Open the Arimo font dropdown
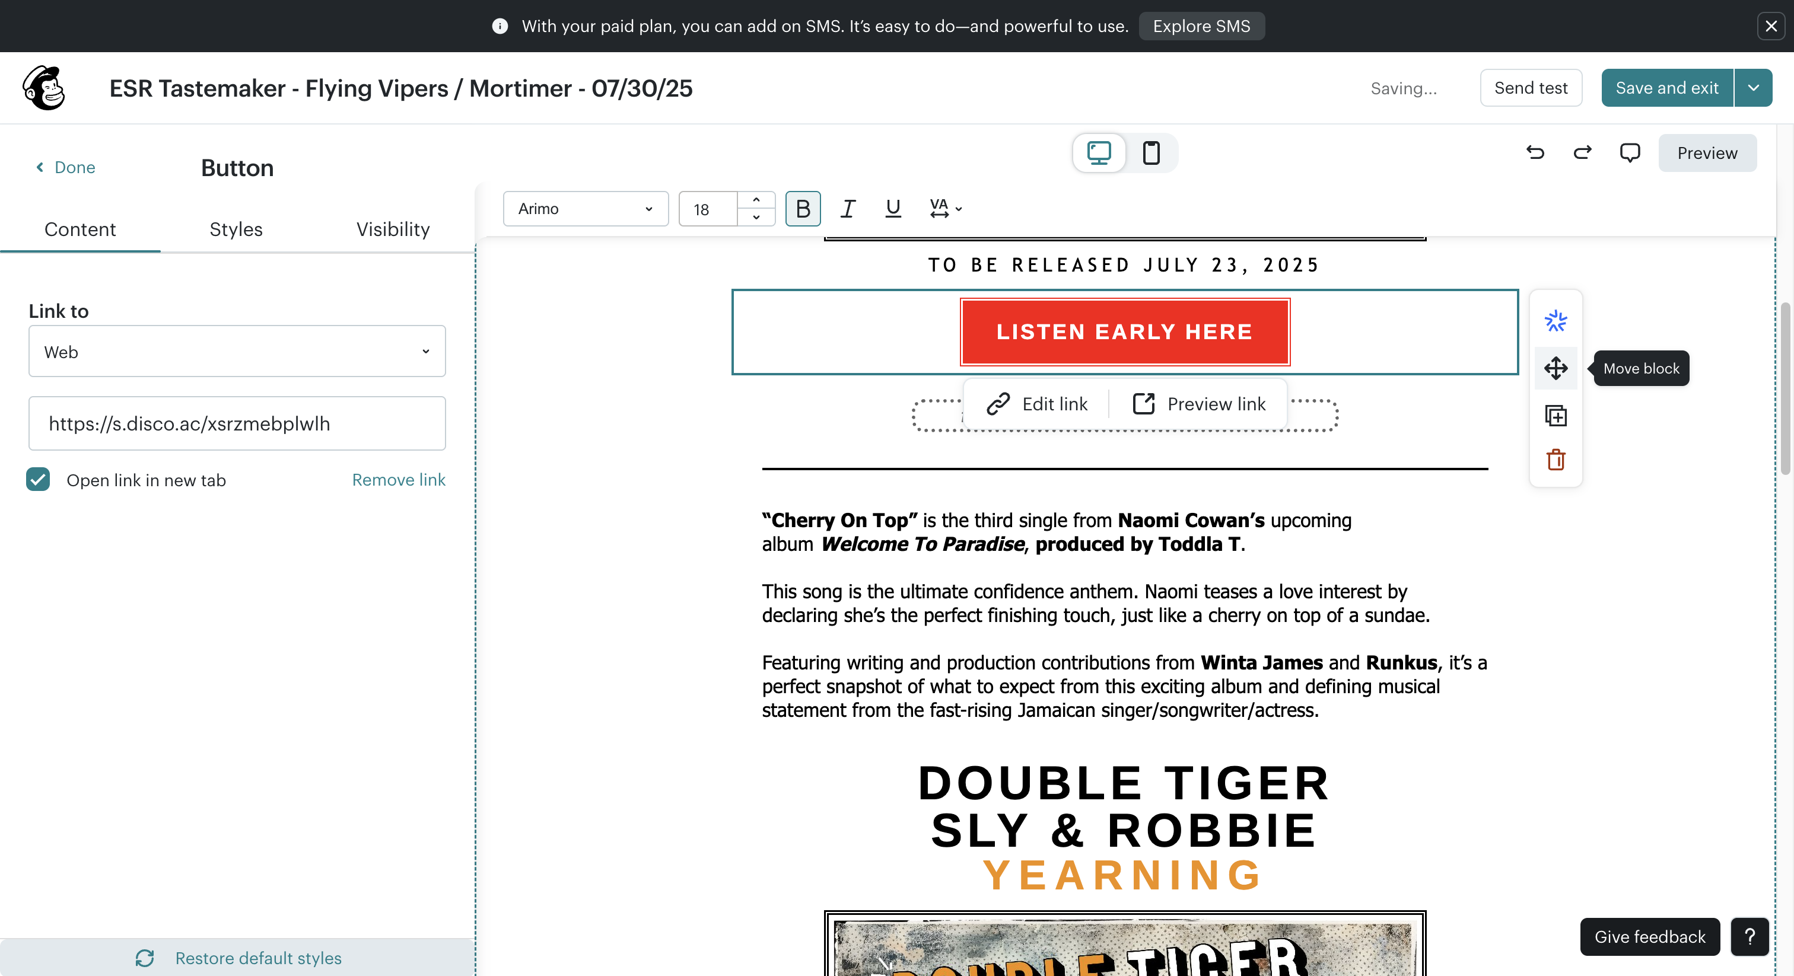This screenshot has width=1794, height=976. coord(585,208)
